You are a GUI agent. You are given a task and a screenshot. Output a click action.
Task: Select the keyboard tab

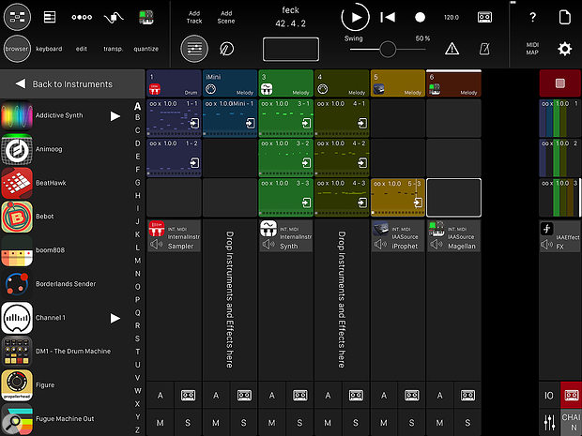tap(49, 49)
